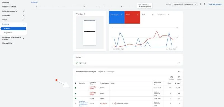Open the All campaigns view selector
The width and height of the screenshot is (224, 107).
(x=145, y=6)
